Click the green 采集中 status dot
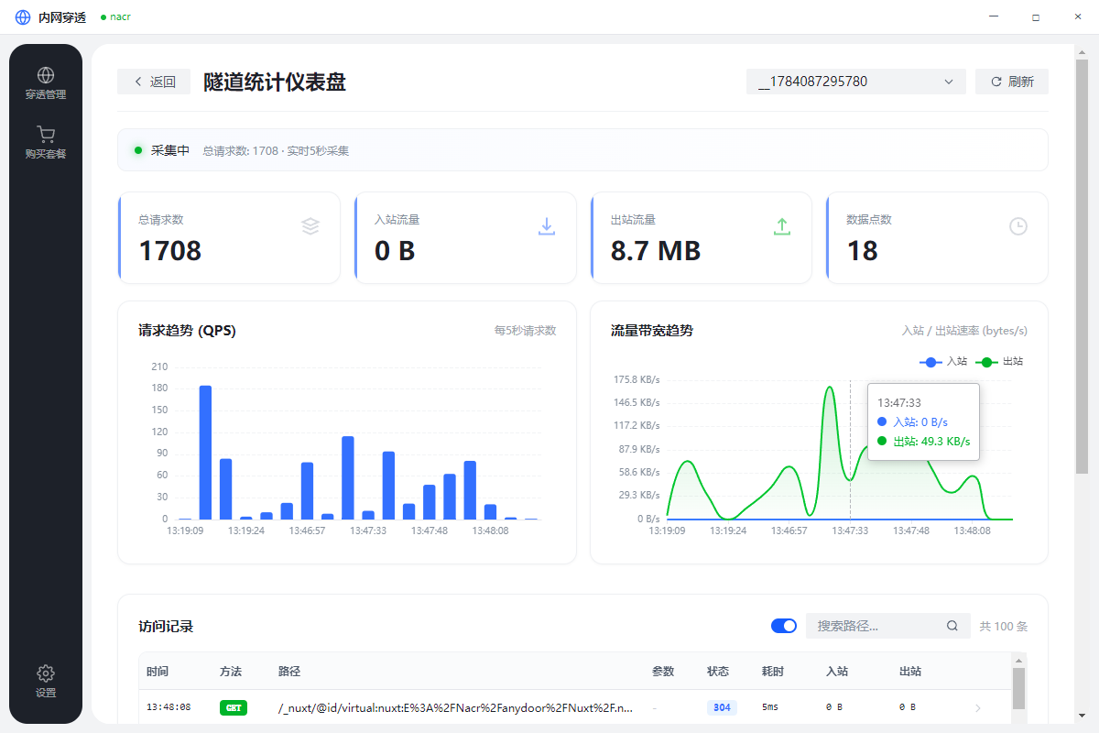 point(138,150)
